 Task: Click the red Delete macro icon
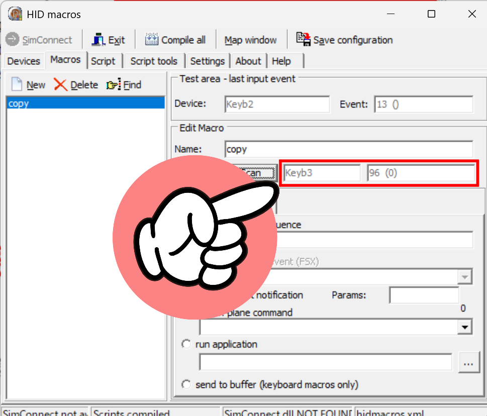[61, 84]
